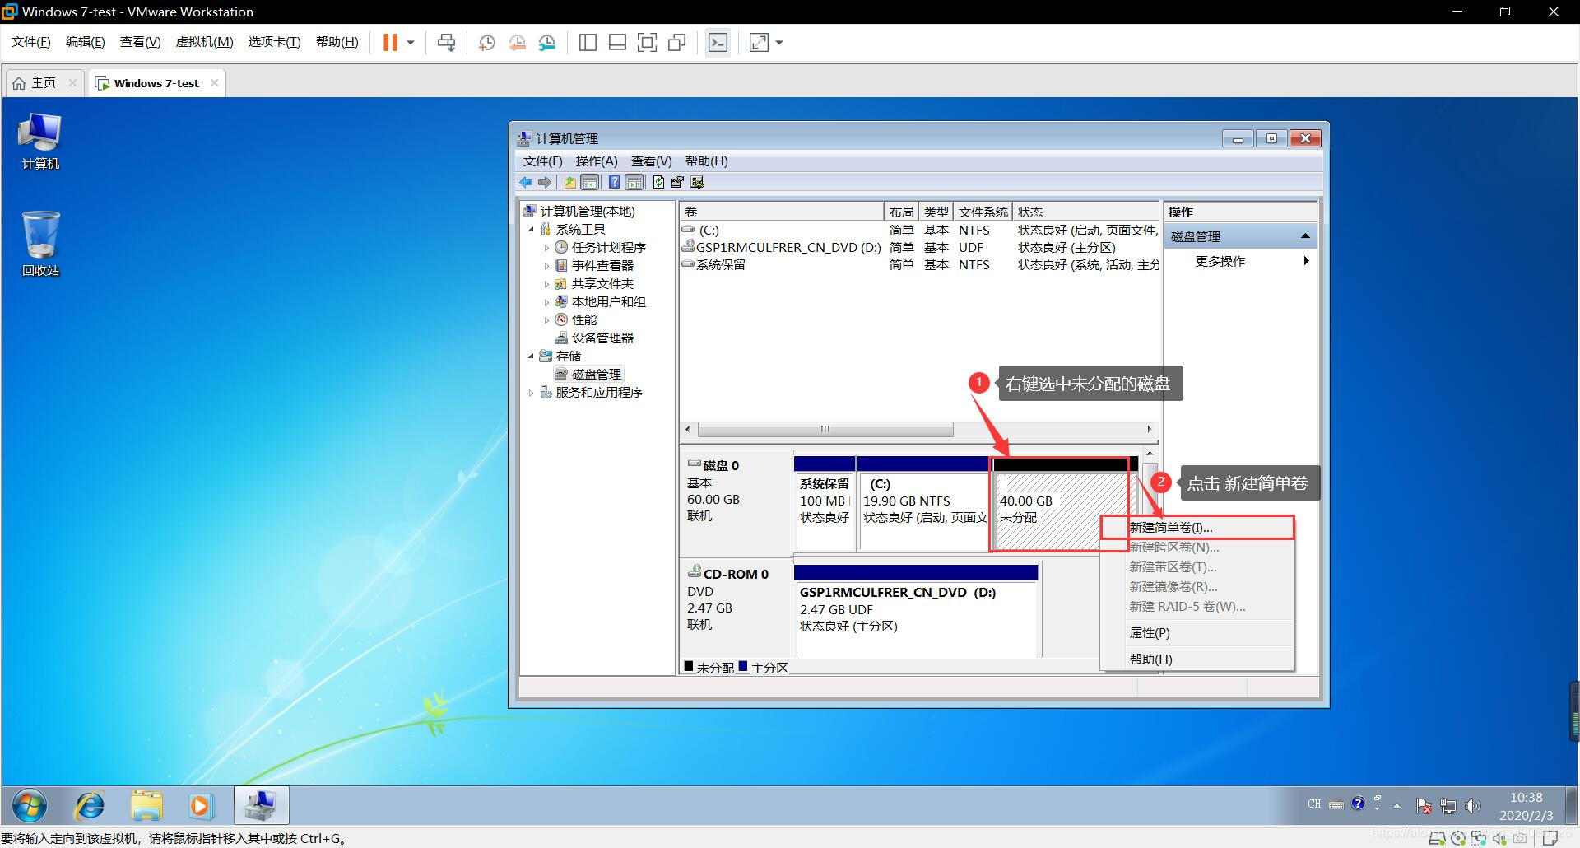
Task: Open 更多操作 submenu in actions pane
Action: coord(1241,262)
